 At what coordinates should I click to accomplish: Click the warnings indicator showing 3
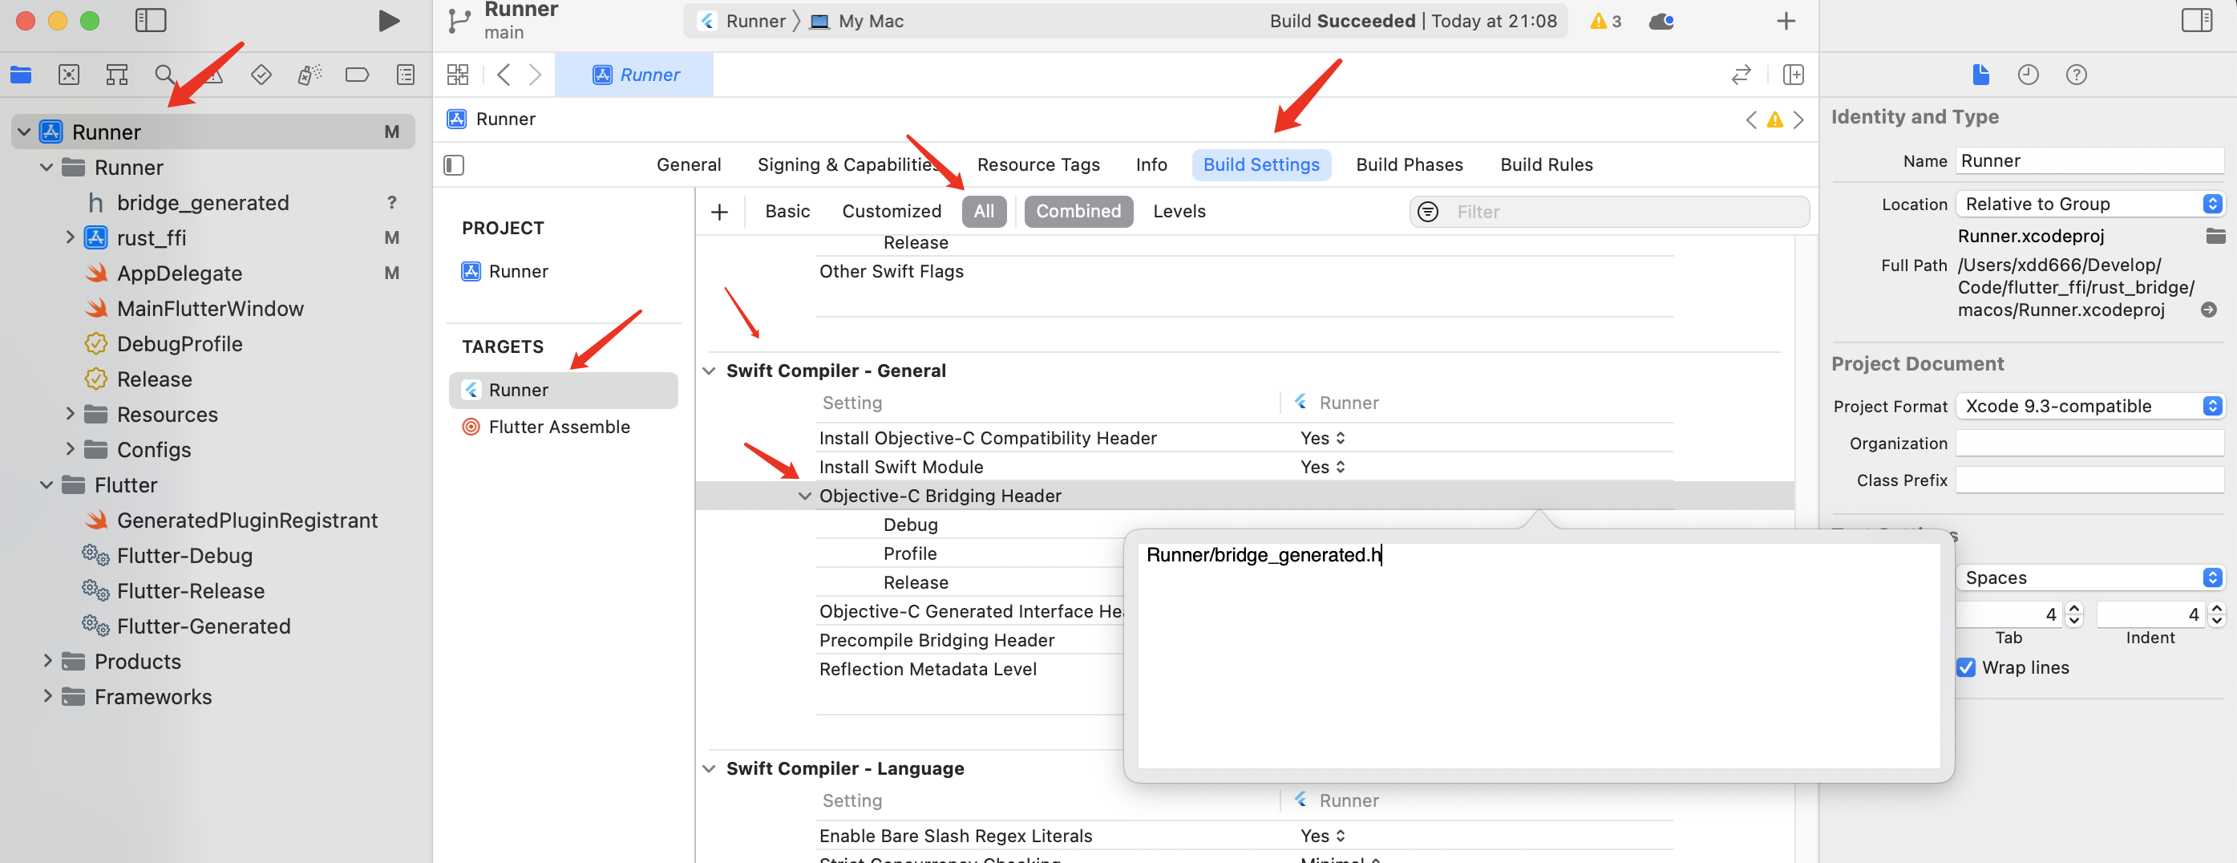point(1606,21)
